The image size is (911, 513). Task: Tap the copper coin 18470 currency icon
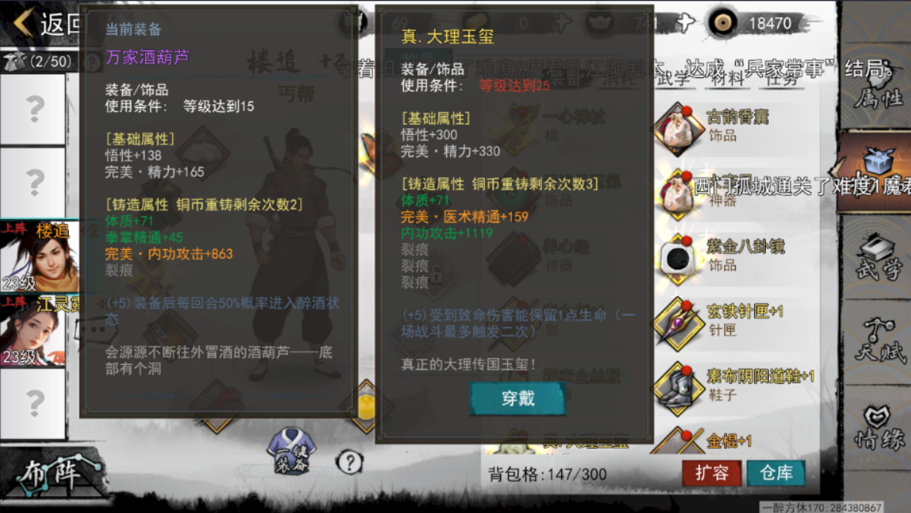click(x=722, y=23)
